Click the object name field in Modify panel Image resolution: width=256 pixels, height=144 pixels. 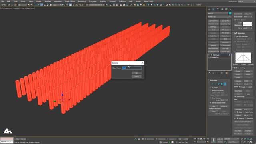[x=218, y=13]
